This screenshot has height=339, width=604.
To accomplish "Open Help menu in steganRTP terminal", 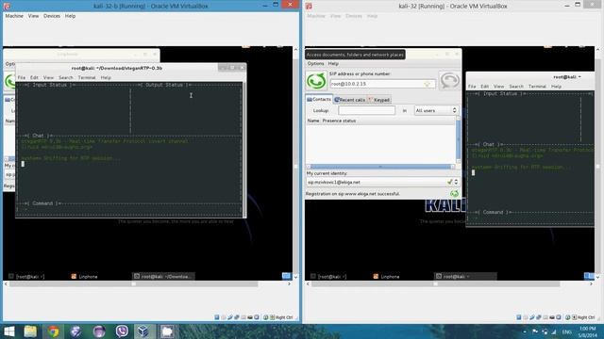I will (x=106, y=77).
